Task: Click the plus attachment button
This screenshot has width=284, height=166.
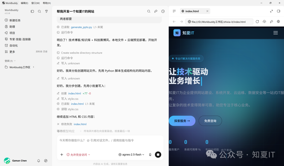Action: [62, 155]
